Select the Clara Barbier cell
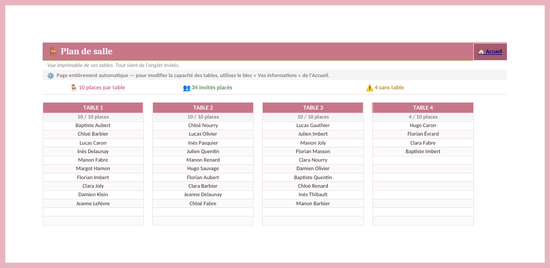Viewport: 550px width, 268px height. (203, 186)
